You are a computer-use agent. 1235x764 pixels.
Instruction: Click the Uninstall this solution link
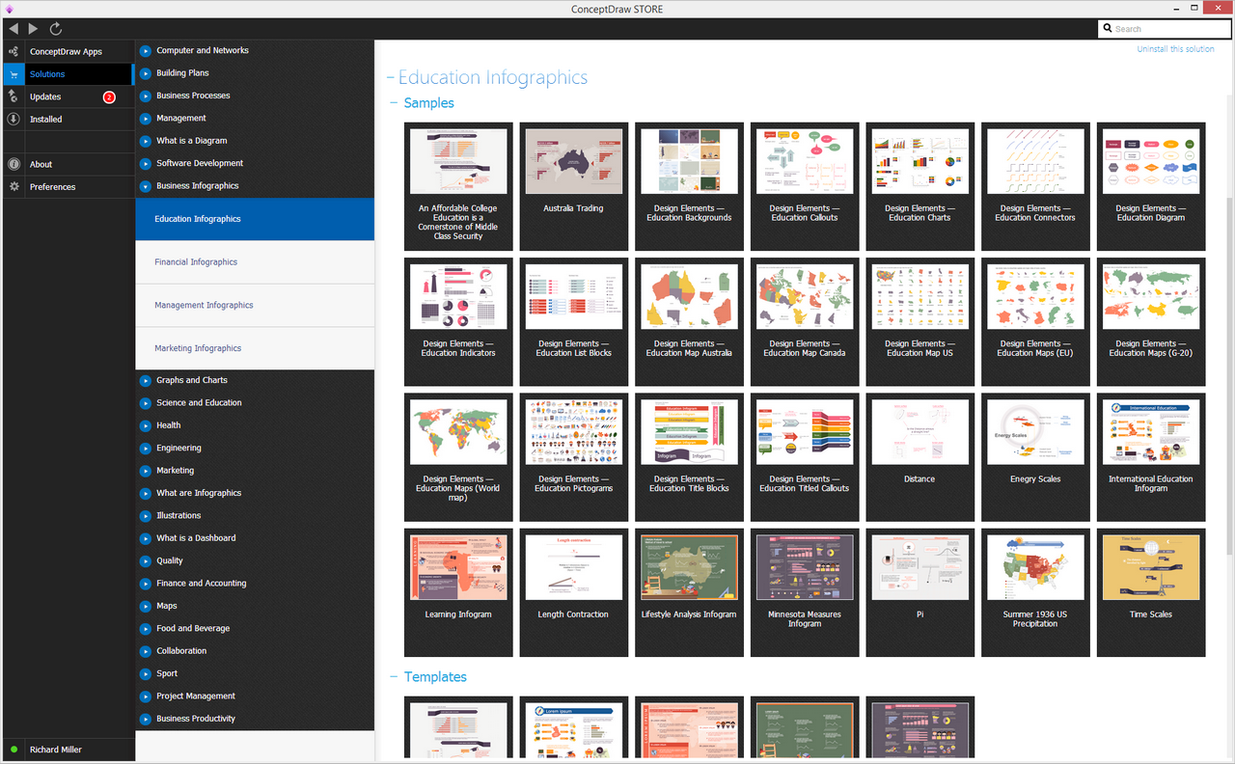tap(1175, 49)
